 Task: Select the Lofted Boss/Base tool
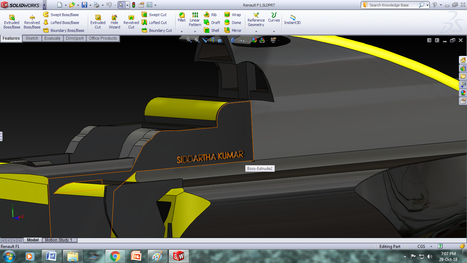[x=61, y=23]
